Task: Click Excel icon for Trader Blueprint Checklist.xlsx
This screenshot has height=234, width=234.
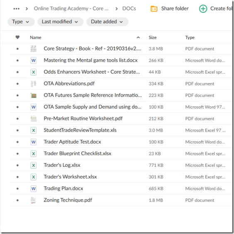Action: tap(34, 154)
